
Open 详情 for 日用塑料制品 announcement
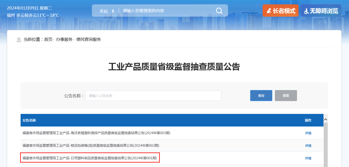coord(308,158)
